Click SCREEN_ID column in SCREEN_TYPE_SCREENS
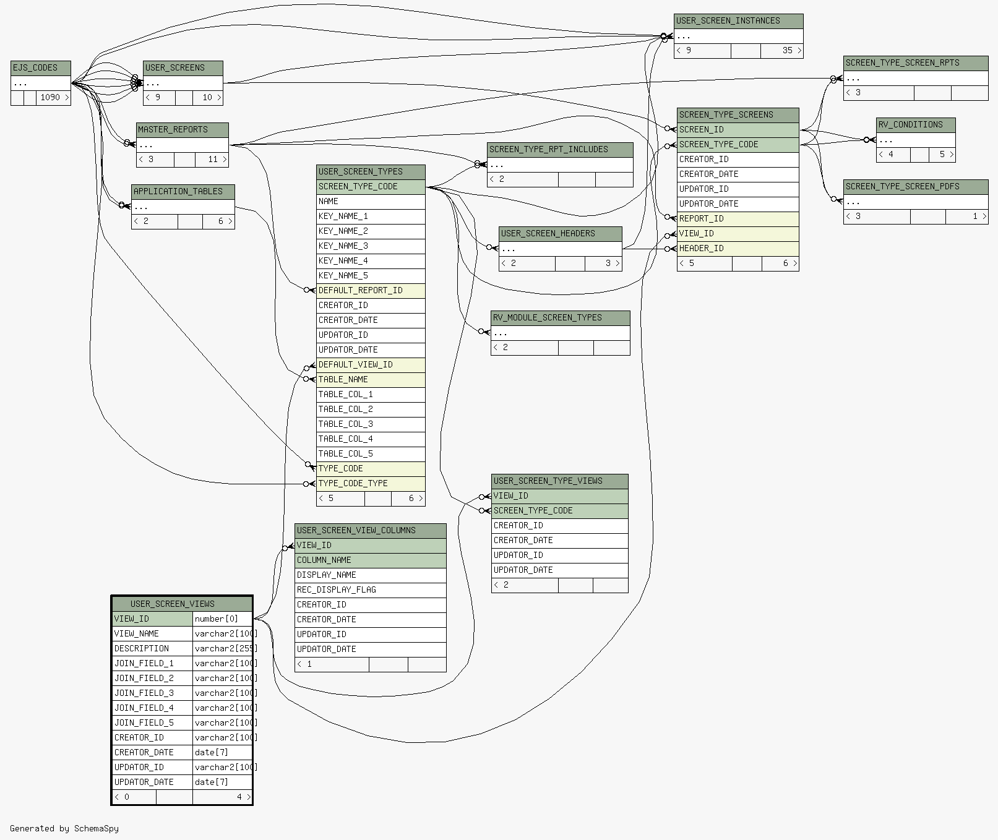This screenshot has height=840, width=998. [x=738, y=130]
